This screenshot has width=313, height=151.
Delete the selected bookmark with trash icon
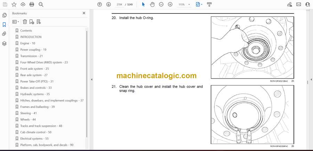pyautogui.click(x=25, y=22)
